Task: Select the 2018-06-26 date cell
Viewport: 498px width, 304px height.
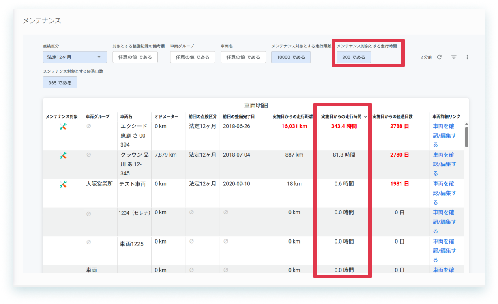Action: 236,126
